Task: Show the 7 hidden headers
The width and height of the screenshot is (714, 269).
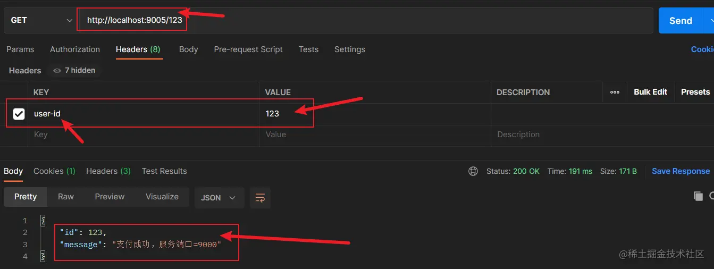Action: (75, 70)
